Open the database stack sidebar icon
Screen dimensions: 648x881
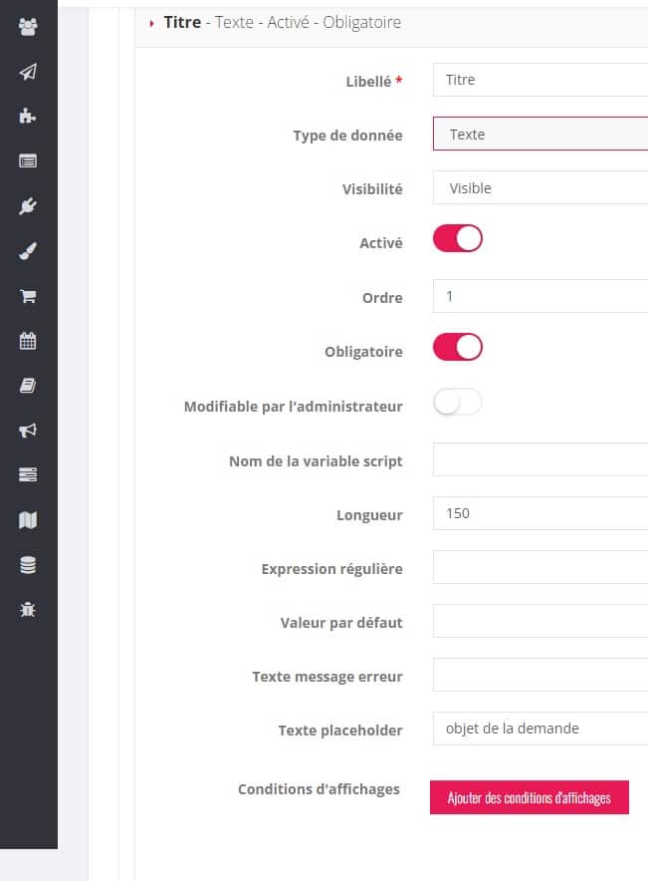click(x=28, y=565)
